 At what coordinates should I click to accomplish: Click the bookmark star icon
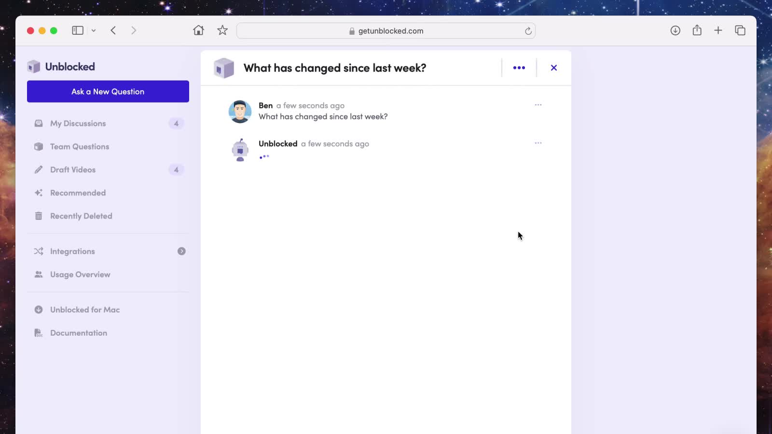click(x=222, y=30)
